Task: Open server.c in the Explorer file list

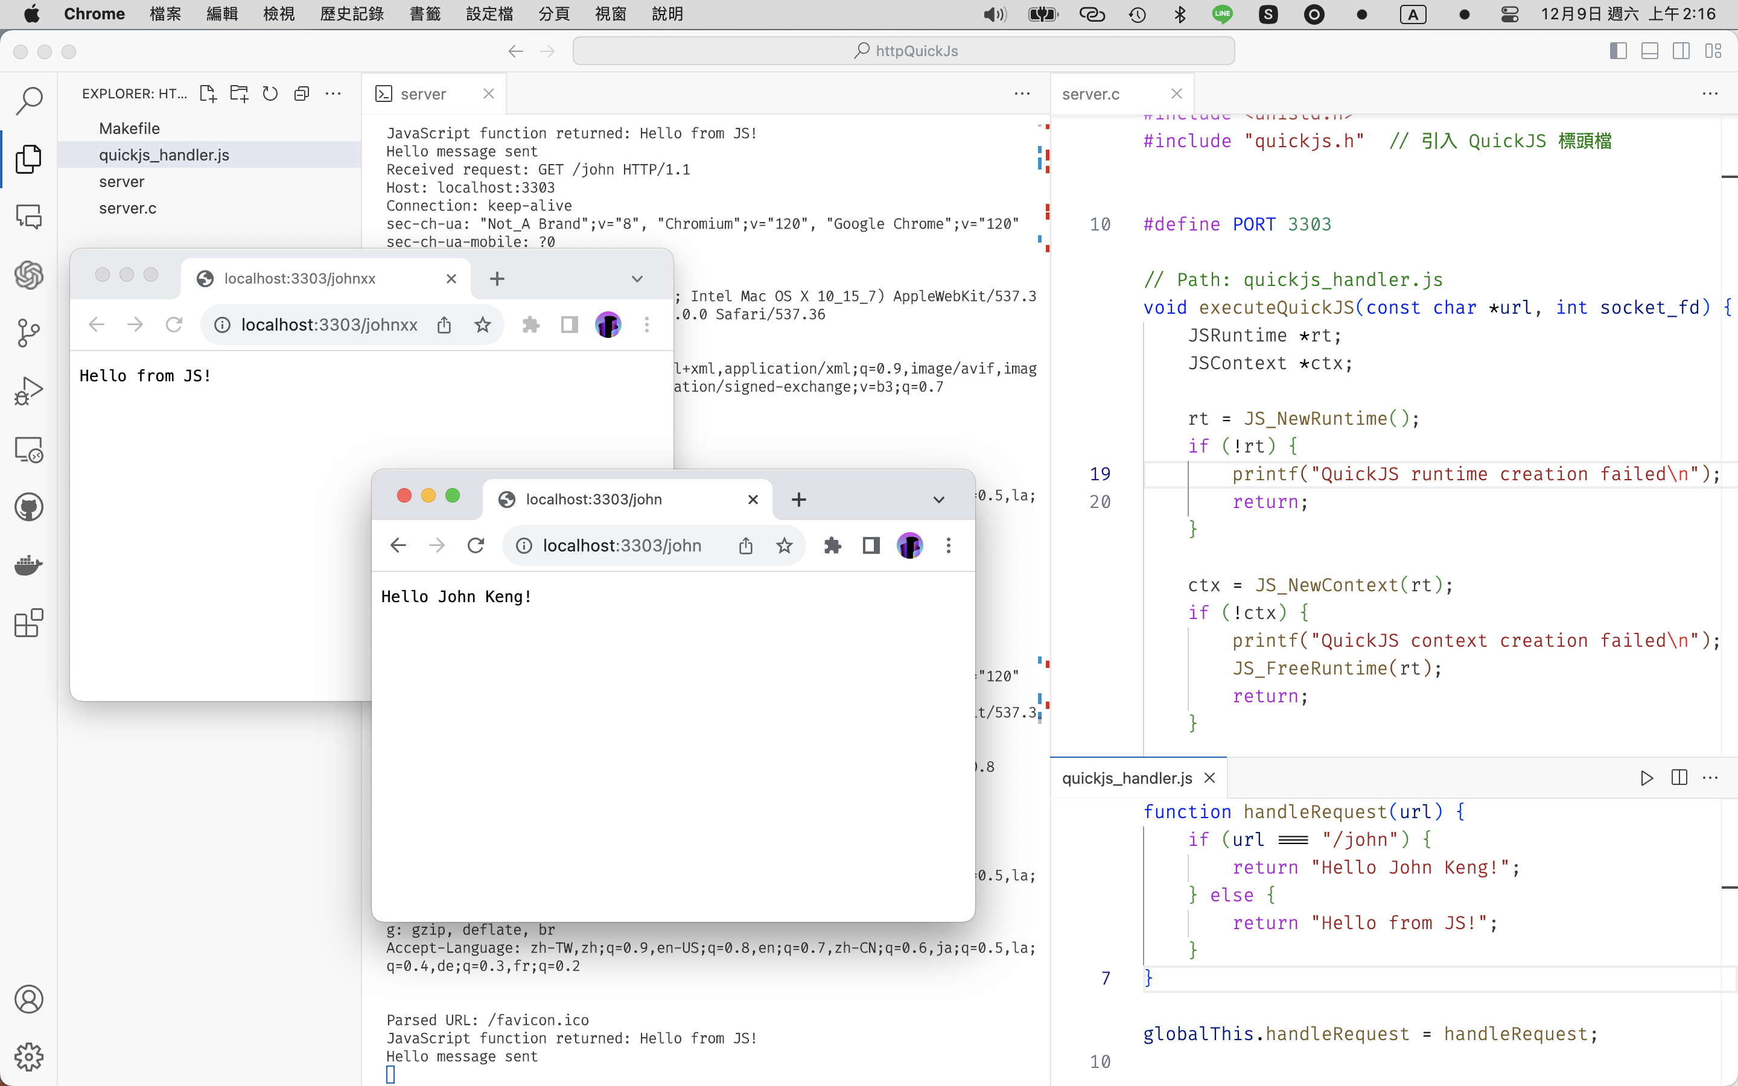Action: point(128,208)
